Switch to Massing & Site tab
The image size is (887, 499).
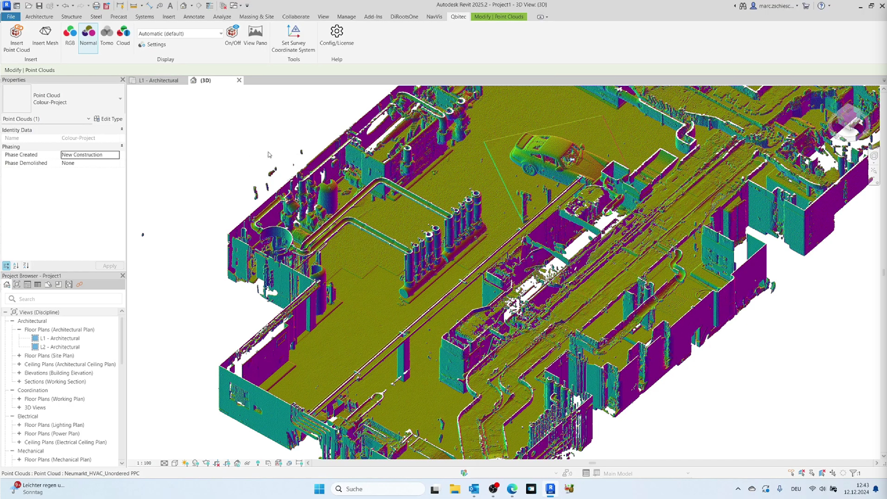(256, 17)
